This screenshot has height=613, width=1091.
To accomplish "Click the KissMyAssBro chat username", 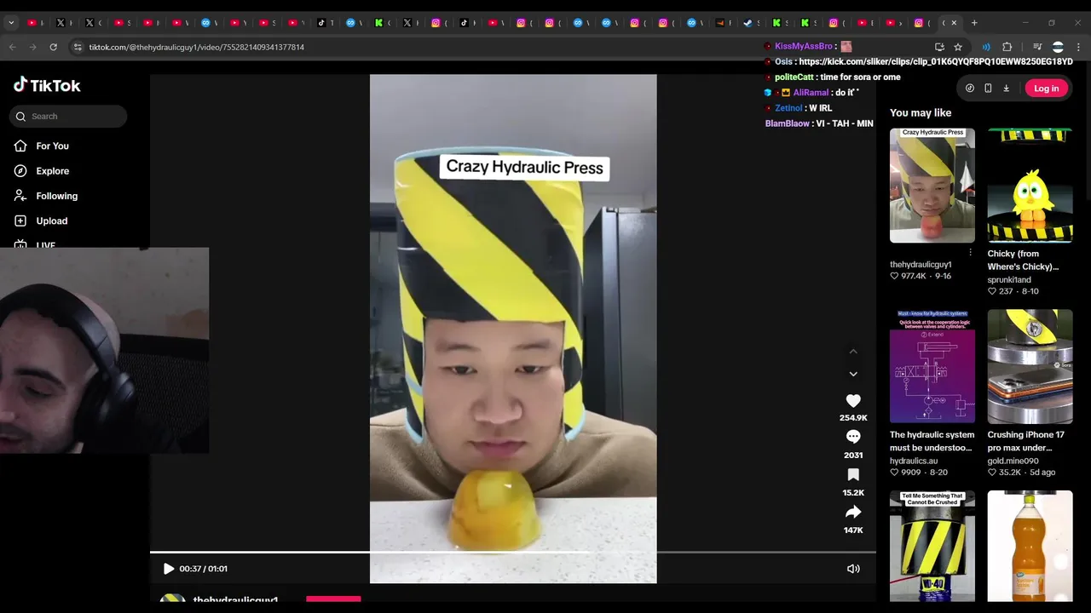I will (803, 47).
